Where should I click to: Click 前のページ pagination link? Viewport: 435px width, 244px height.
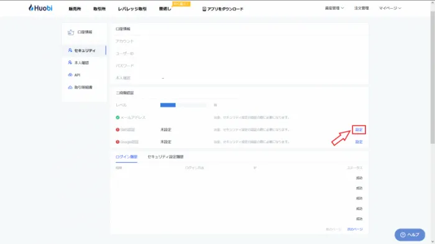(334, 229)
